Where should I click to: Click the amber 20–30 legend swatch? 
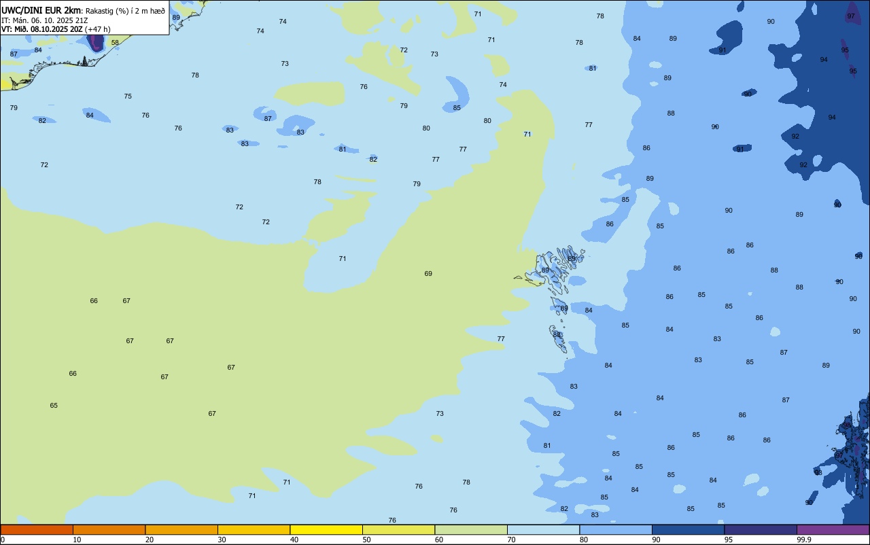[181, 529]
